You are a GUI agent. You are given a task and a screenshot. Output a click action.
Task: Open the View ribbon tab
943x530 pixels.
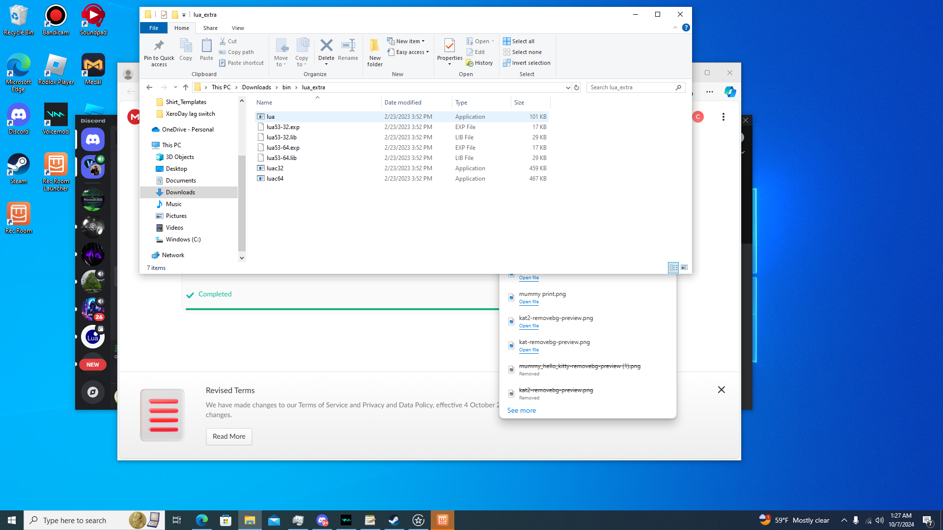coord(238,28)
